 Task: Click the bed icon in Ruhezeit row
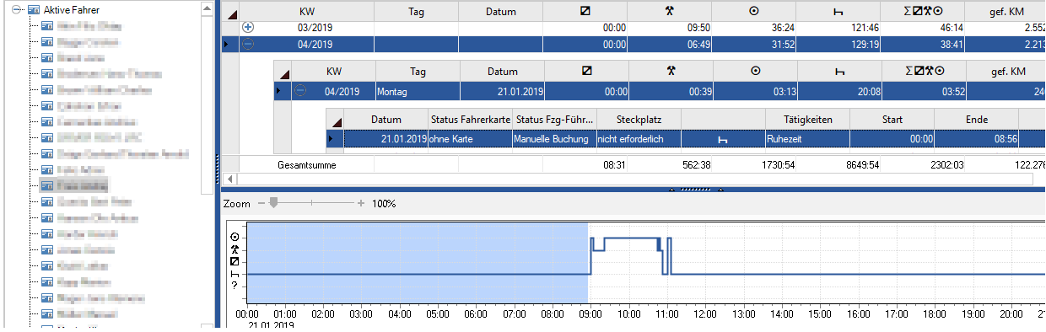(723, 138)
